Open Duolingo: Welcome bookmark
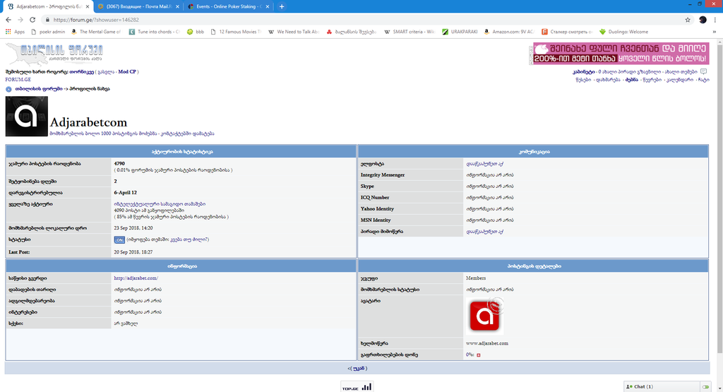Screen dimensions: 723x392 click(x=624, y=32)
